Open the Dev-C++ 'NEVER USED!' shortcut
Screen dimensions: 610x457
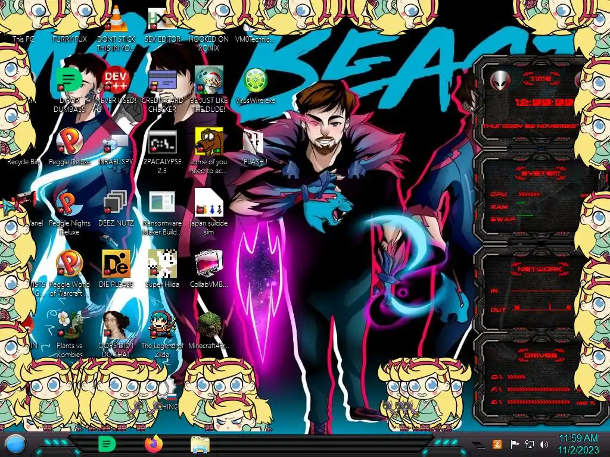click(116, 80)
